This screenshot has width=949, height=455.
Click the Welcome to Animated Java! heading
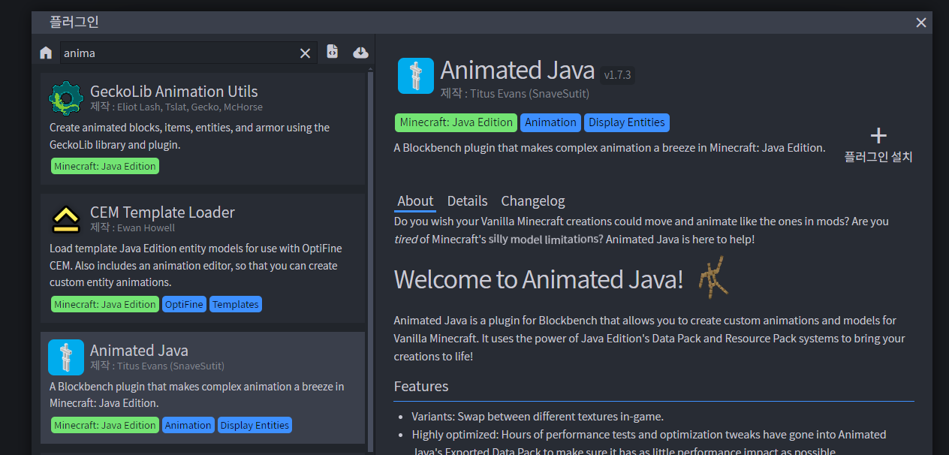pos(538,279)
